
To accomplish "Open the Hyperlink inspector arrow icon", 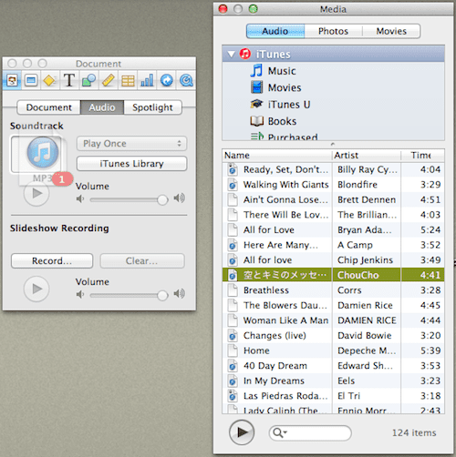I will pyautogui.click(x=167, y=81).
